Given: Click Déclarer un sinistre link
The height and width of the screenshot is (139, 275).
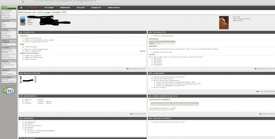Looking at the screenshot, I should tap(159, 87).
